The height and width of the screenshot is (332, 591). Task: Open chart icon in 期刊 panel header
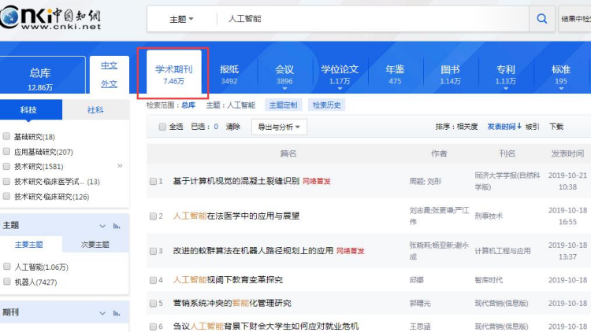(117, 312)
